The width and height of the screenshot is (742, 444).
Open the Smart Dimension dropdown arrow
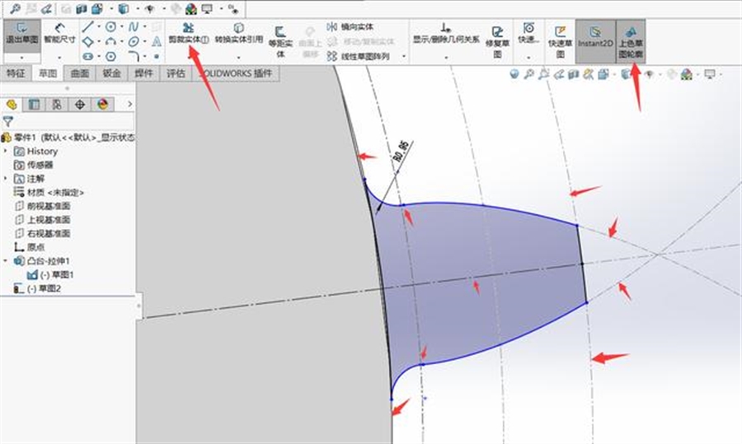59,58
